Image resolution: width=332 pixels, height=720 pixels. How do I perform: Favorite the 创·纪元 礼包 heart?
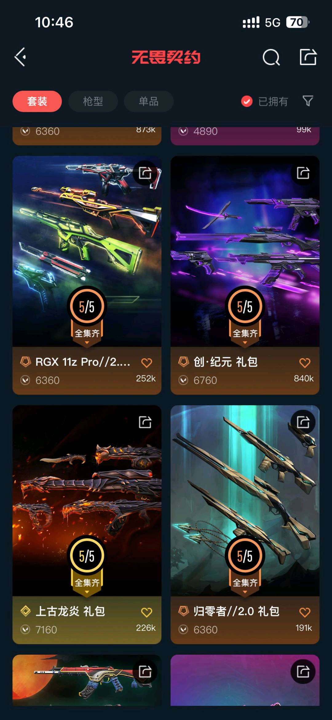pyautogui.click(x=305, y=363)
